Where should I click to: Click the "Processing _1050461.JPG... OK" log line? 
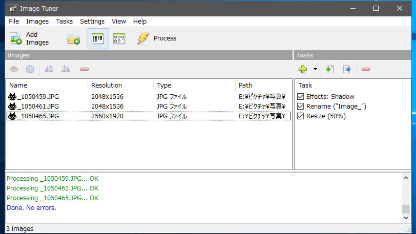coord(52,188)
